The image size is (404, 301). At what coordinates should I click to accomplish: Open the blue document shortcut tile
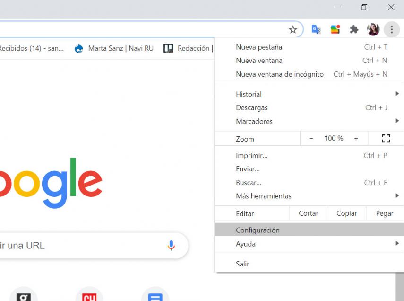(155, 295)
